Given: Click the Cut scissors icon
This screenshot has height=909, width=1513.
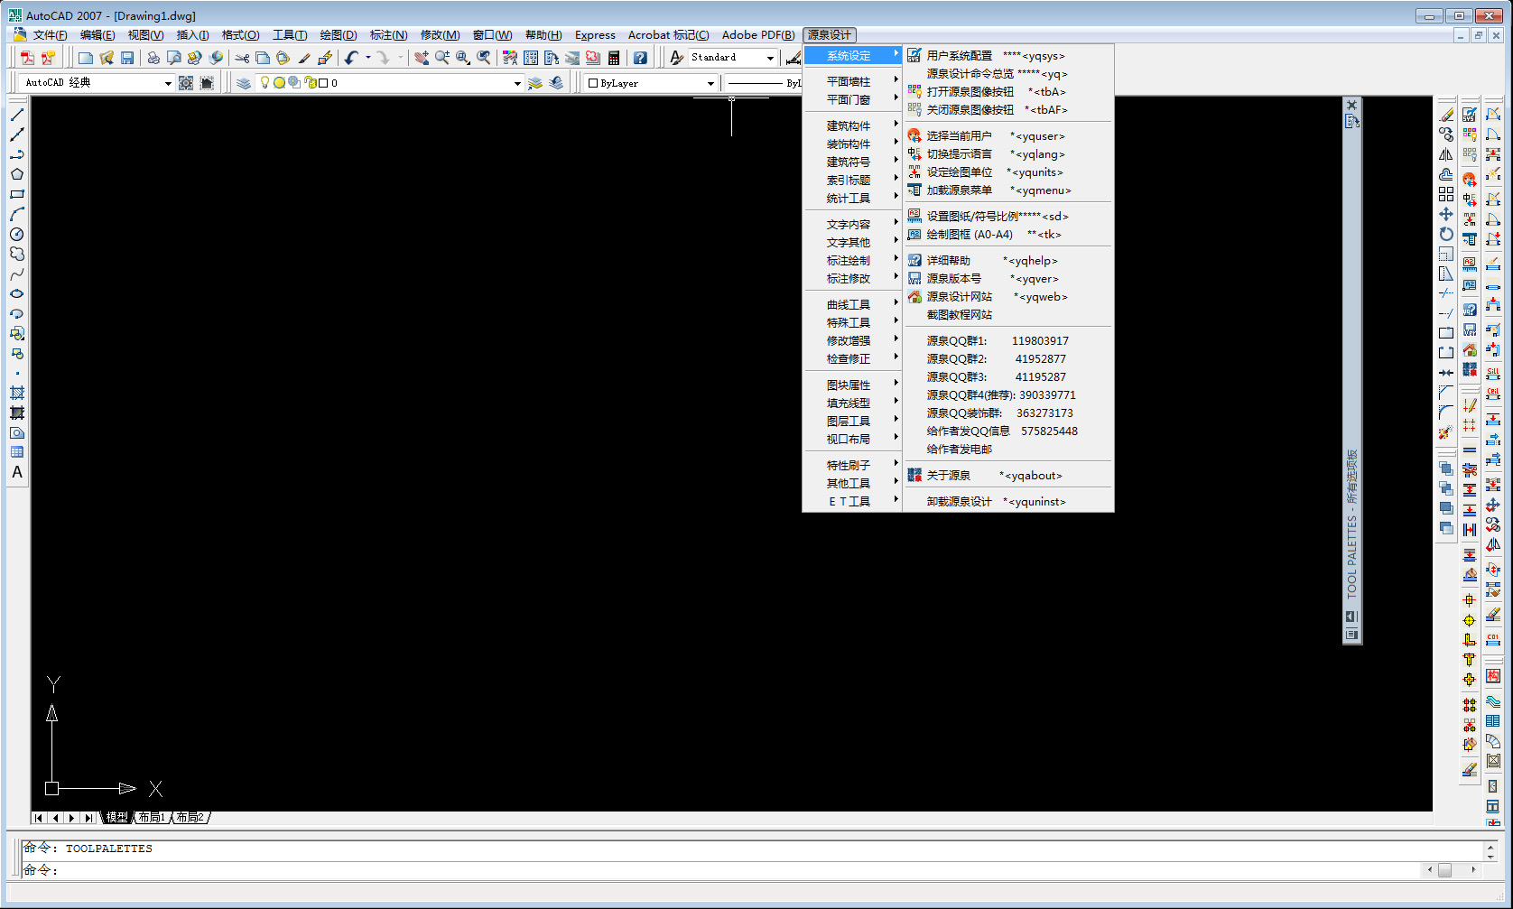Looking at the screenshot, I should click(x=242, y=58).
